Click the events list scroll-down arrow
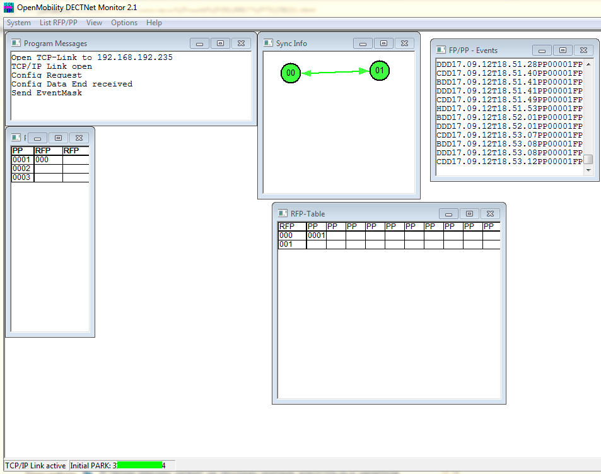Viewport: 601px width, 474px height. pos(588,170)
